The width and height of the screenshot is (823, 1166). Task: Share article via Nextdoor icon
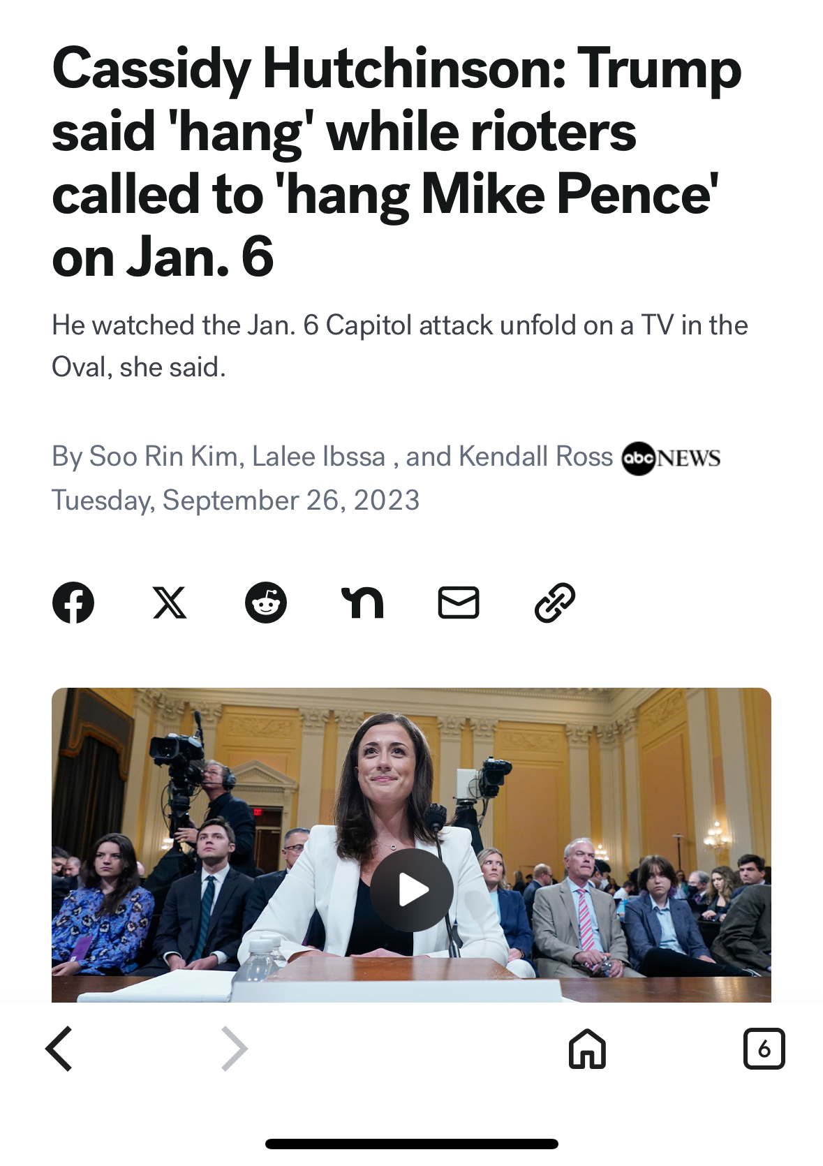pos(362,603)
